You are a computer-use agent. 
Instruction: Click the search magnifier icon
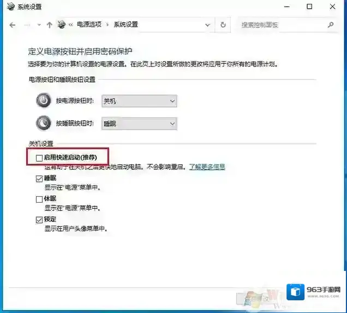coord(331,25)
